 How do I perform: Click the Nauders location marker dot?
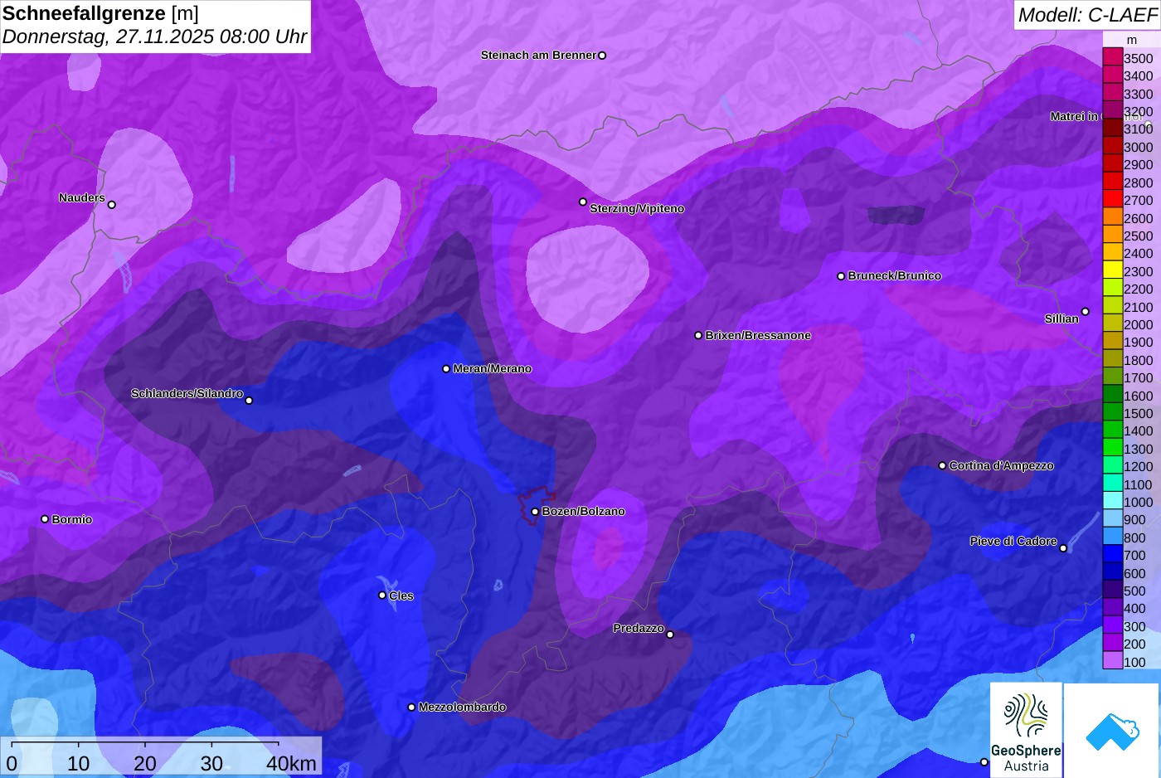tap(112, 205)
